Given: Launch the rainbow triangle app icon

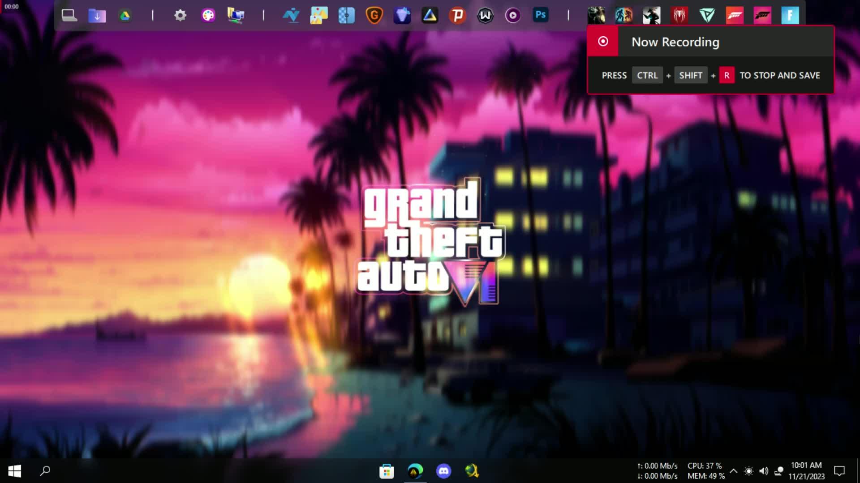Looking at the screenshot, I should (x=430, y=16).
